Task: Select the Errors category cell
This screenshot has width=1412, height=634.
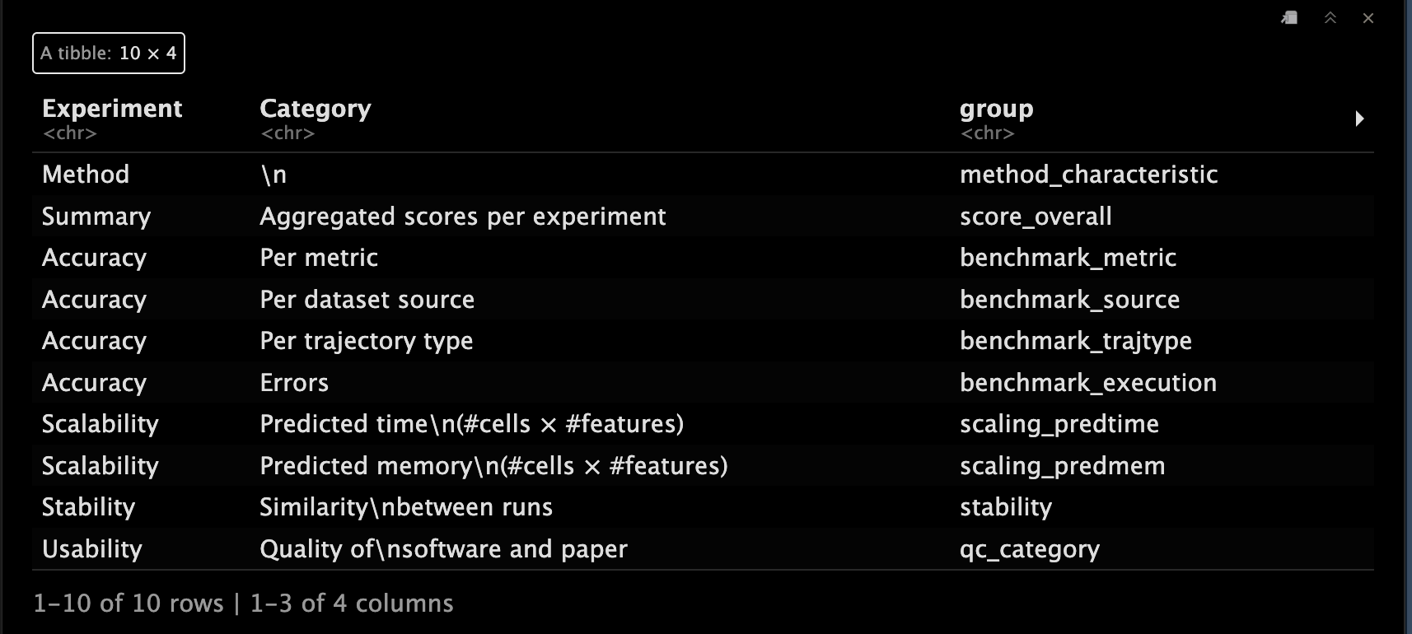Action: click(x=294, y=383)
